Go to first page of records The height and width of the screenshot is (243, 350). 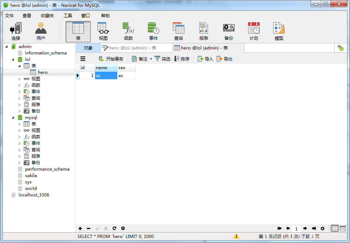[x=279, y=228]
